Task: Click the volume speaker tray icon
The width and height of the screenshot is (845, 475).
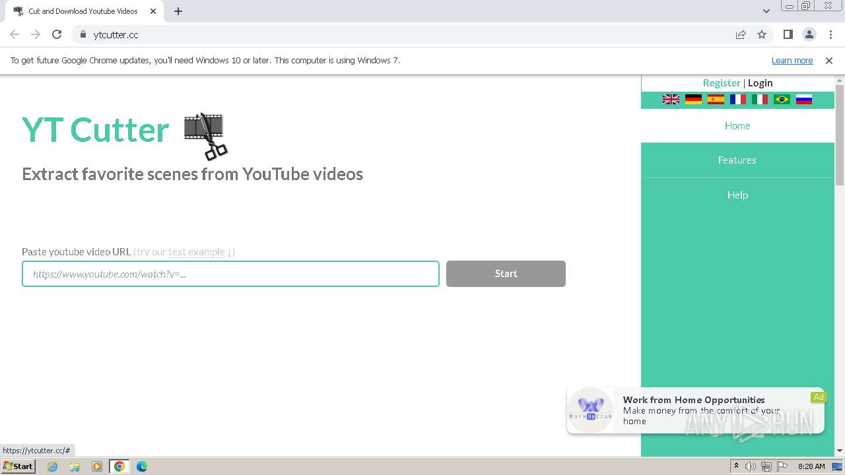Action: (751, 466)
